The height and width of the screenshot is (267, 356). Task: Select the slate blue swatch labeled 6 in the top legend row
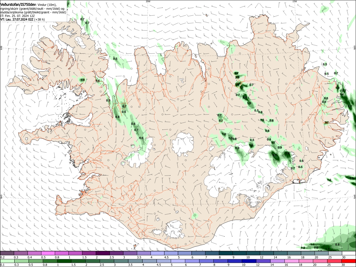(x=198, y=253)
